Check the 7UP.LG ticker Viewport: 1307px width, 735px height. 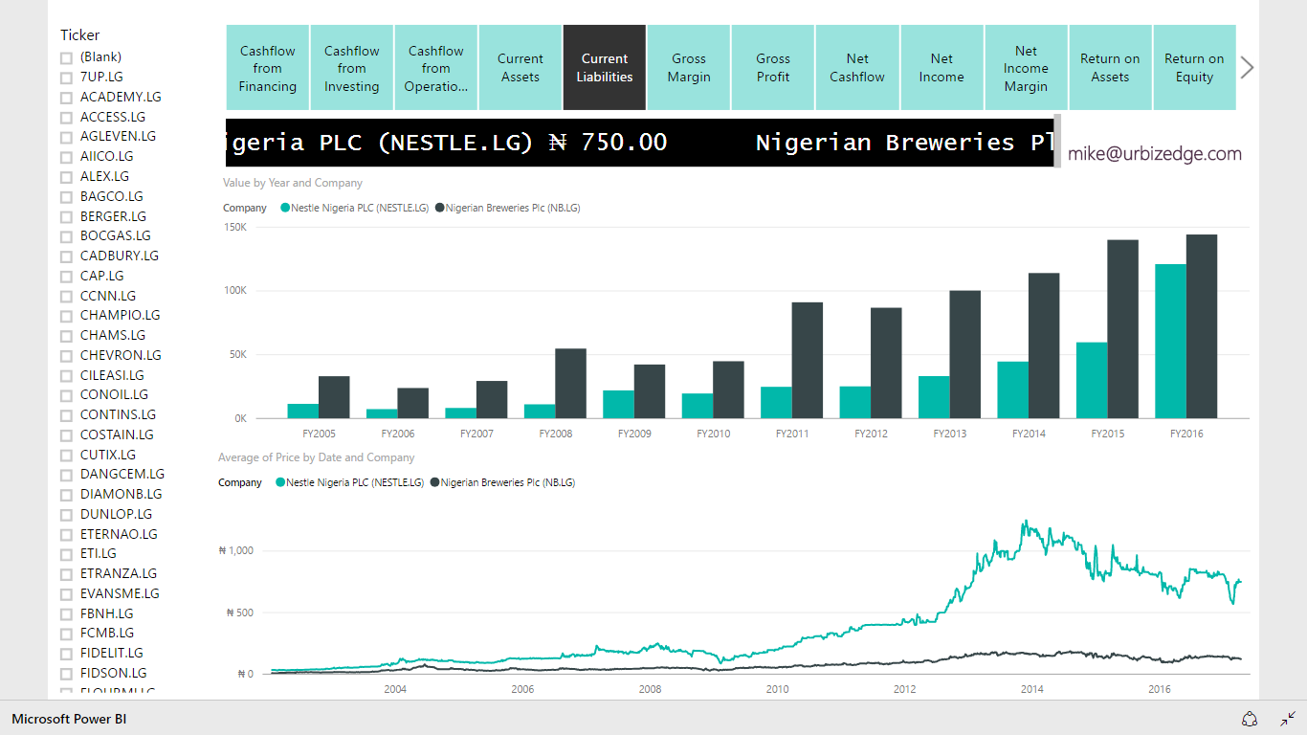(66, 78)
